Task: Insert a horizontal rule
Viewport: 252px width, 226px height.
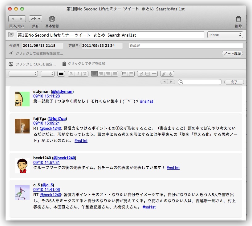Action: (x=154, y=74)
